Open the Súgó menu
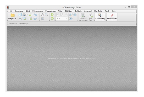Viewport: 144px width, 97px height. (114, 11)
